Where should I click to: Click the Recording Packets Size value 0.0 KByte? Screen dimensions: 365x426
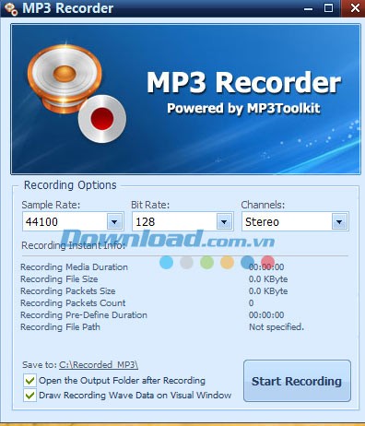click(268, 290)
